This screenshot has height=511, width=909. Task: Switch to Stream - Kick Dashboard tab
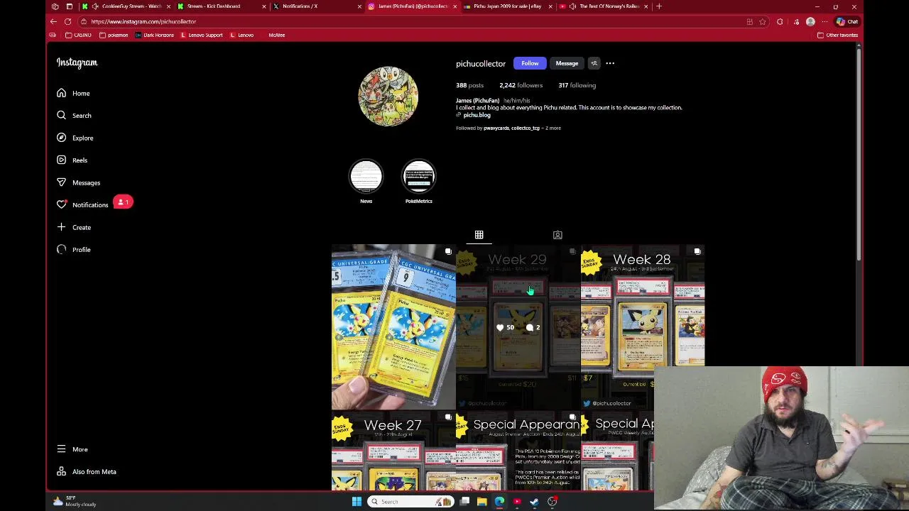point(222,6)
